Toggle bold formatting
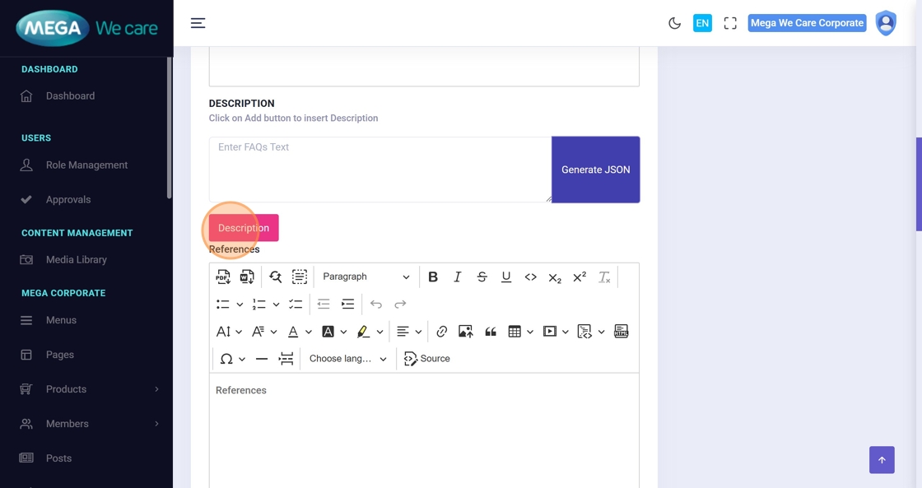 tap(433, 277)
